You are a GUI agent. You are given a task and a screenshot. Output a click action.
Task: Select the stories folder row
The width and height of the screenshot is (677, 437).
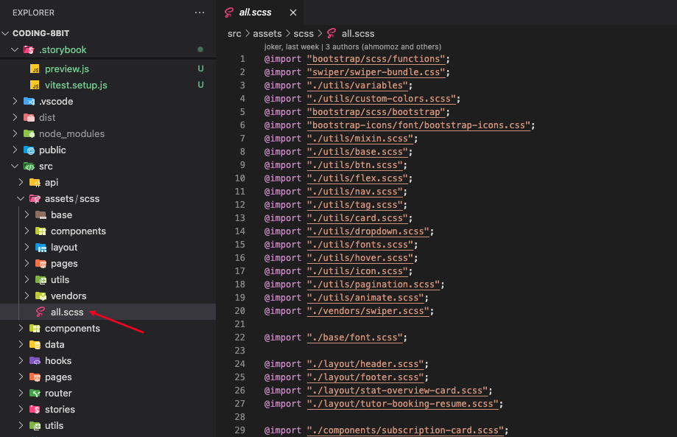(x=108, y=409)
